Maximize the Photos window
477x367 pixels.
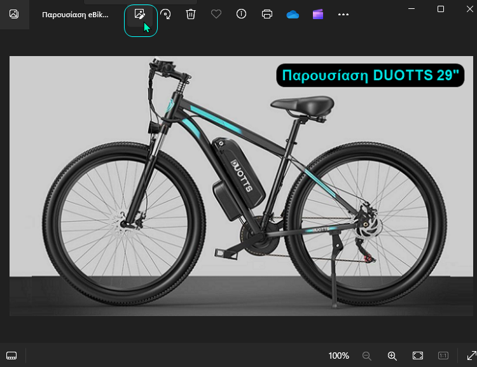coord(441,9)
